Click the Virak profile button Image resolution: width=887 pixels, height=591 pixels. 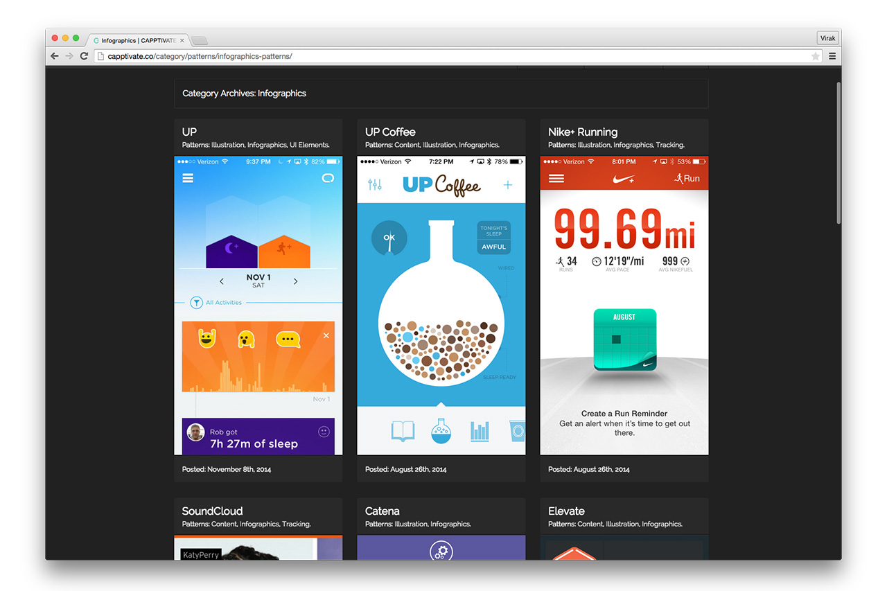[x=828, y=38]
